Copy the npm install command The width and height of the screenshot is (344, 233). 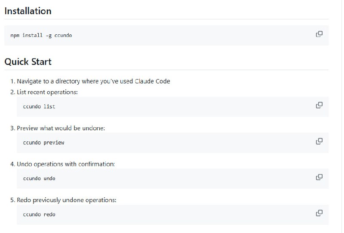[319, 34]
